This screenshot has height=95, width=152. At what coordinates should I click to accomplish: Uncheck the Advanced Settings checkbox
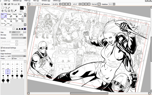coord(2,48)
